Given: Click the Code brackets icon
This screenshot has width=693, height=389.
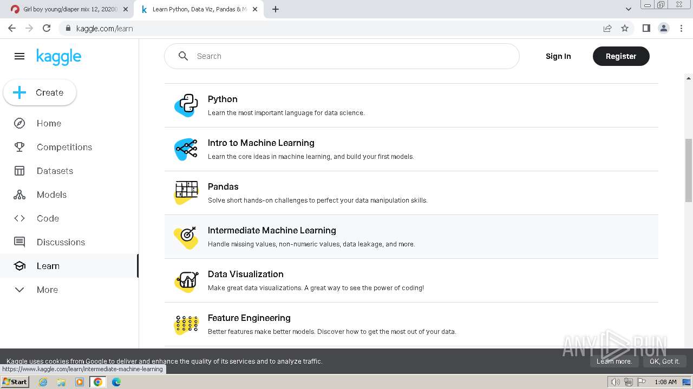Looking at the screenshot, I should 19,218.
